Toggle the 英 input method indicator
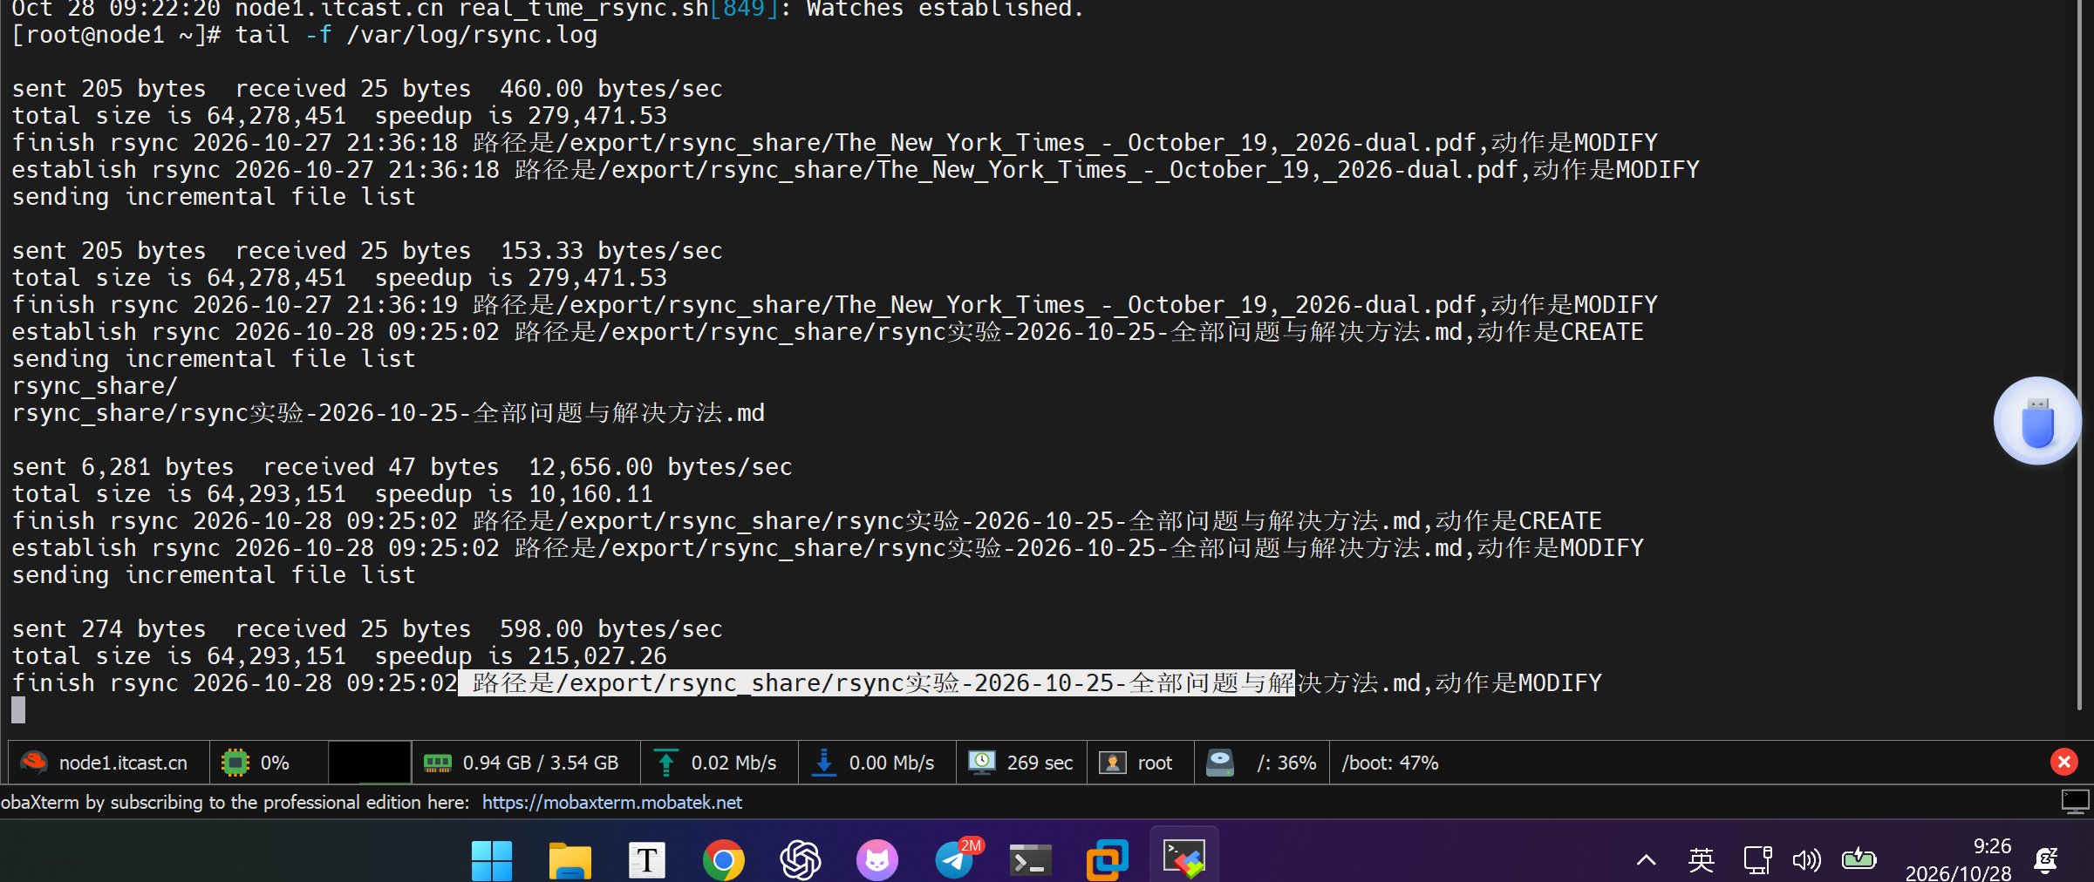Screen dimensions: 2094x882 pyautogui.click(x=1701, y=860)
